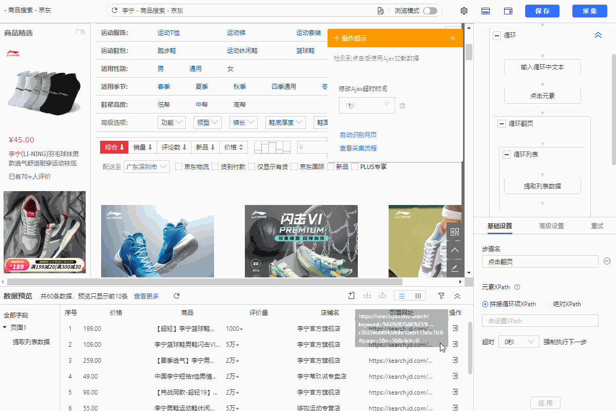Viewport: 616px width, 411px height.
Task: Click the operation icon for row 1
Action: [x=455, y=328]
